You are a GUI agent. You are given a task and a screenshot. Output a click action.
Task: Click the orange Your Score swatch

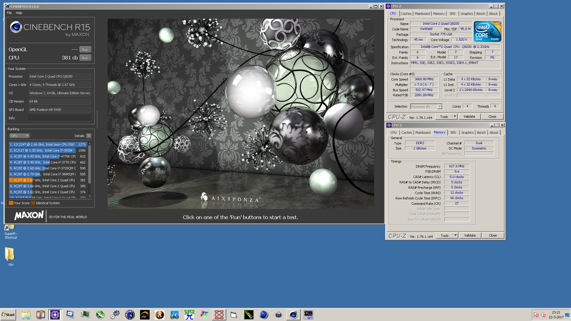pos(11,203)
